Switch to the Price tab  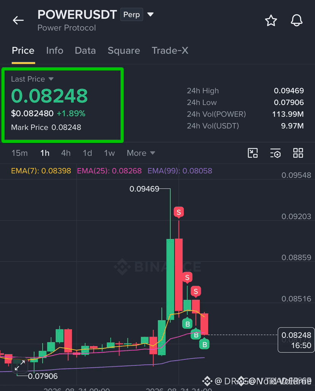(23, 51)
